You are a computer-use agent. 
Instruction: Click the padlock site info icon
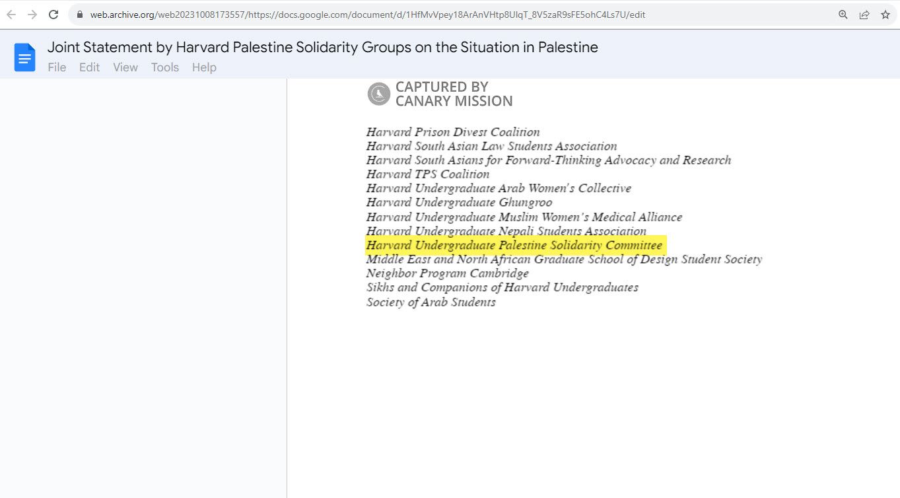(81, 15)
